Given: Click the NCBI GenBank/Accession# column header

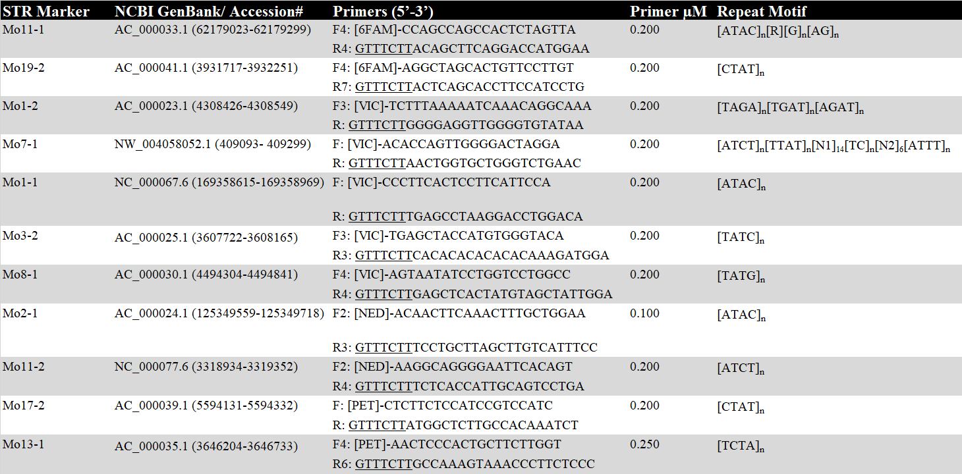Looking at the screenshot, I should coord(208,11).
